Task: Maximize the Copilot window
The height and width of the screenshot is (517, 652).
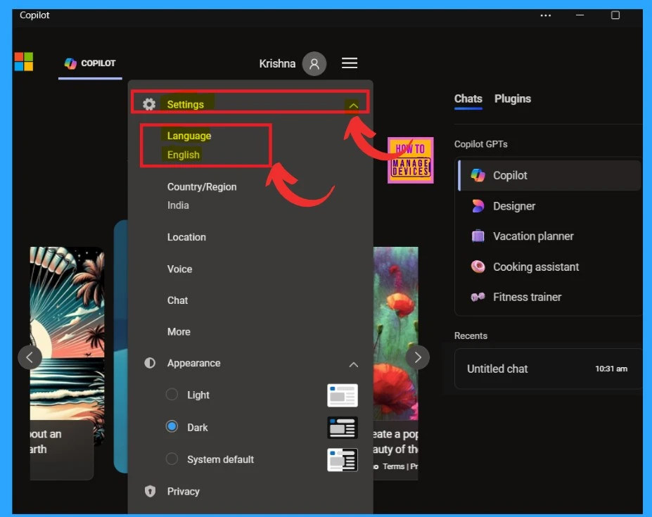Action: click(x=615, y=15)
